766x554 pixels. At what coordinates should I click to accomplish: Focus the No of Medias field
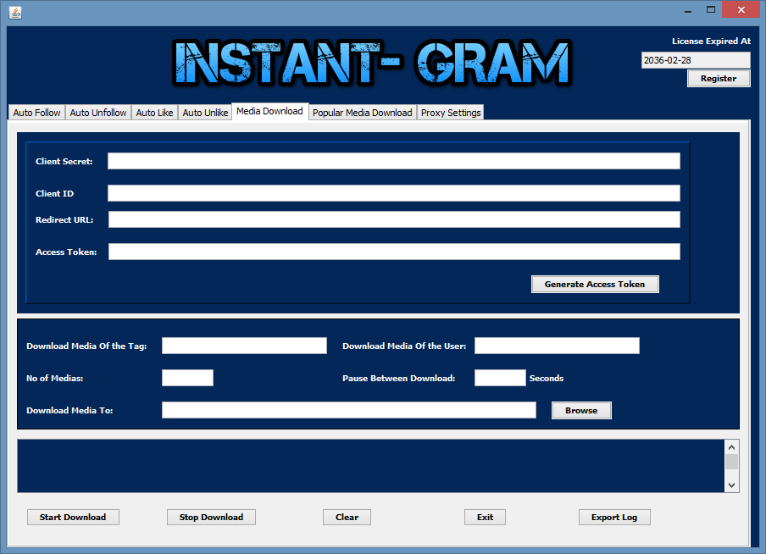pos(187,378)
